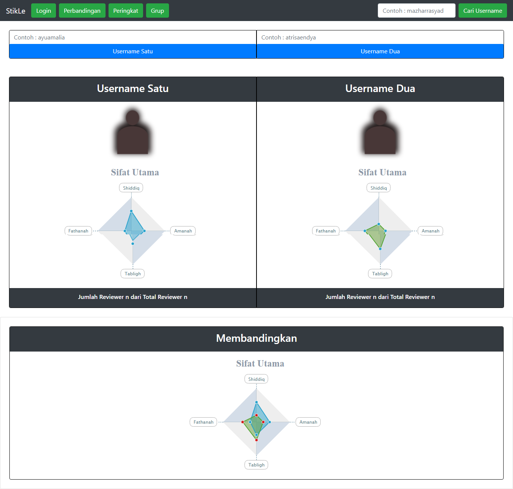Screen dimensions: 513x489
Task: Click the Username Satu profile avatar
Action: [x=133, y=132]
